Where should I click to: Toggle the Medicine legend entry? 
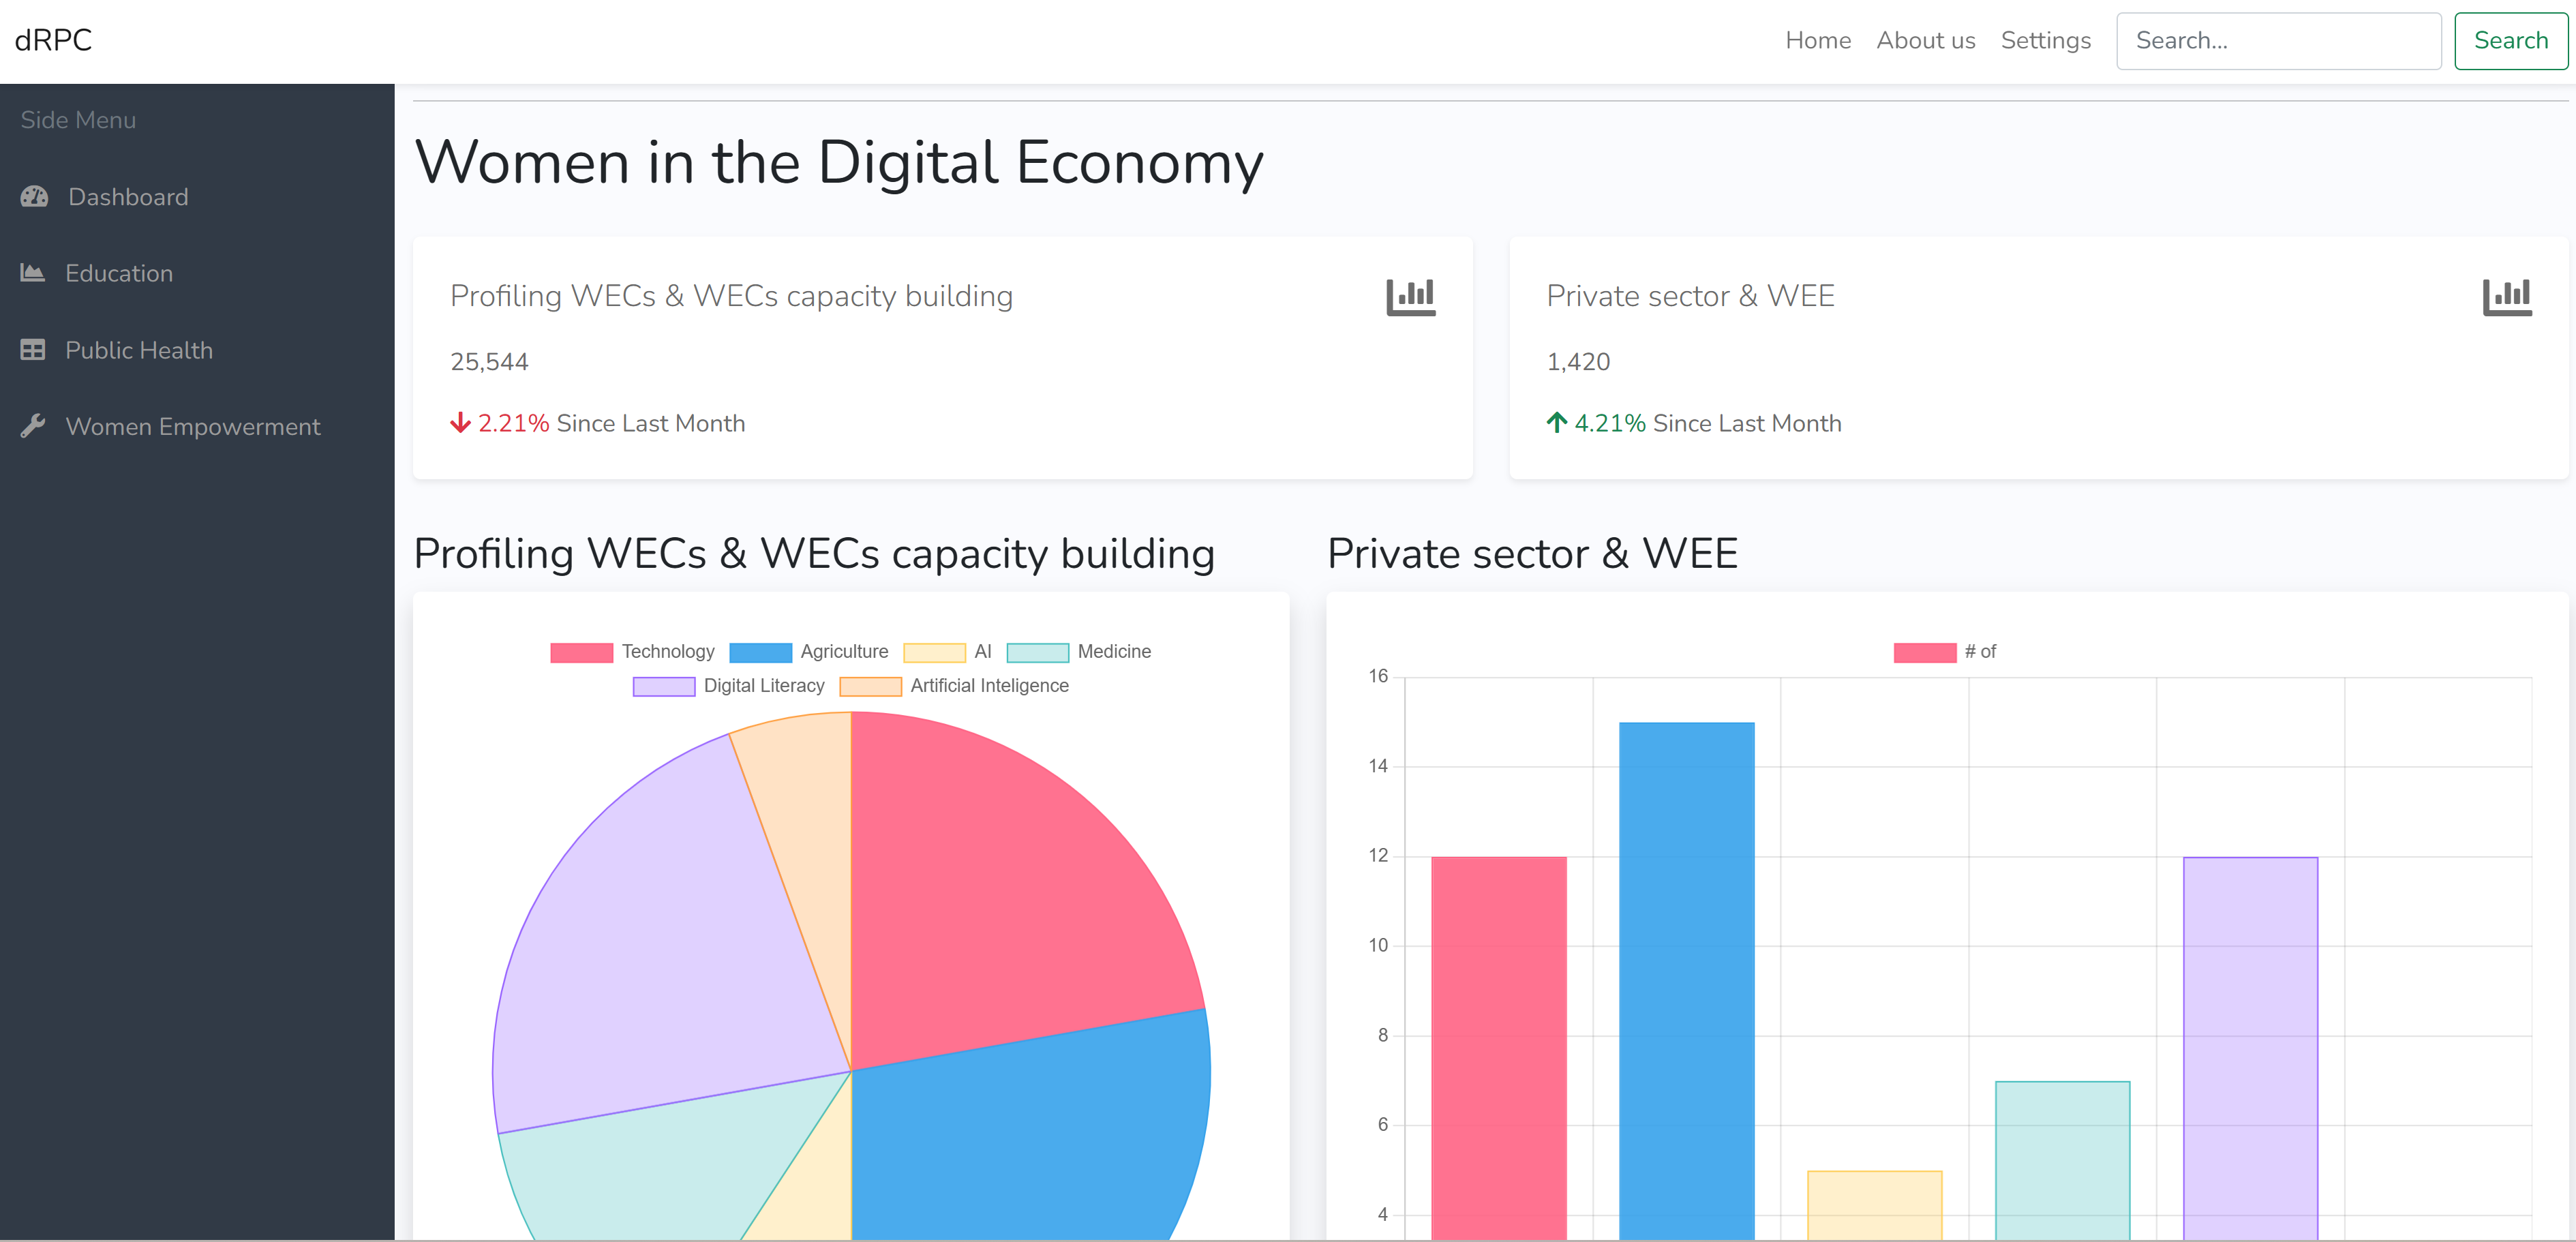pos(1079,652)
